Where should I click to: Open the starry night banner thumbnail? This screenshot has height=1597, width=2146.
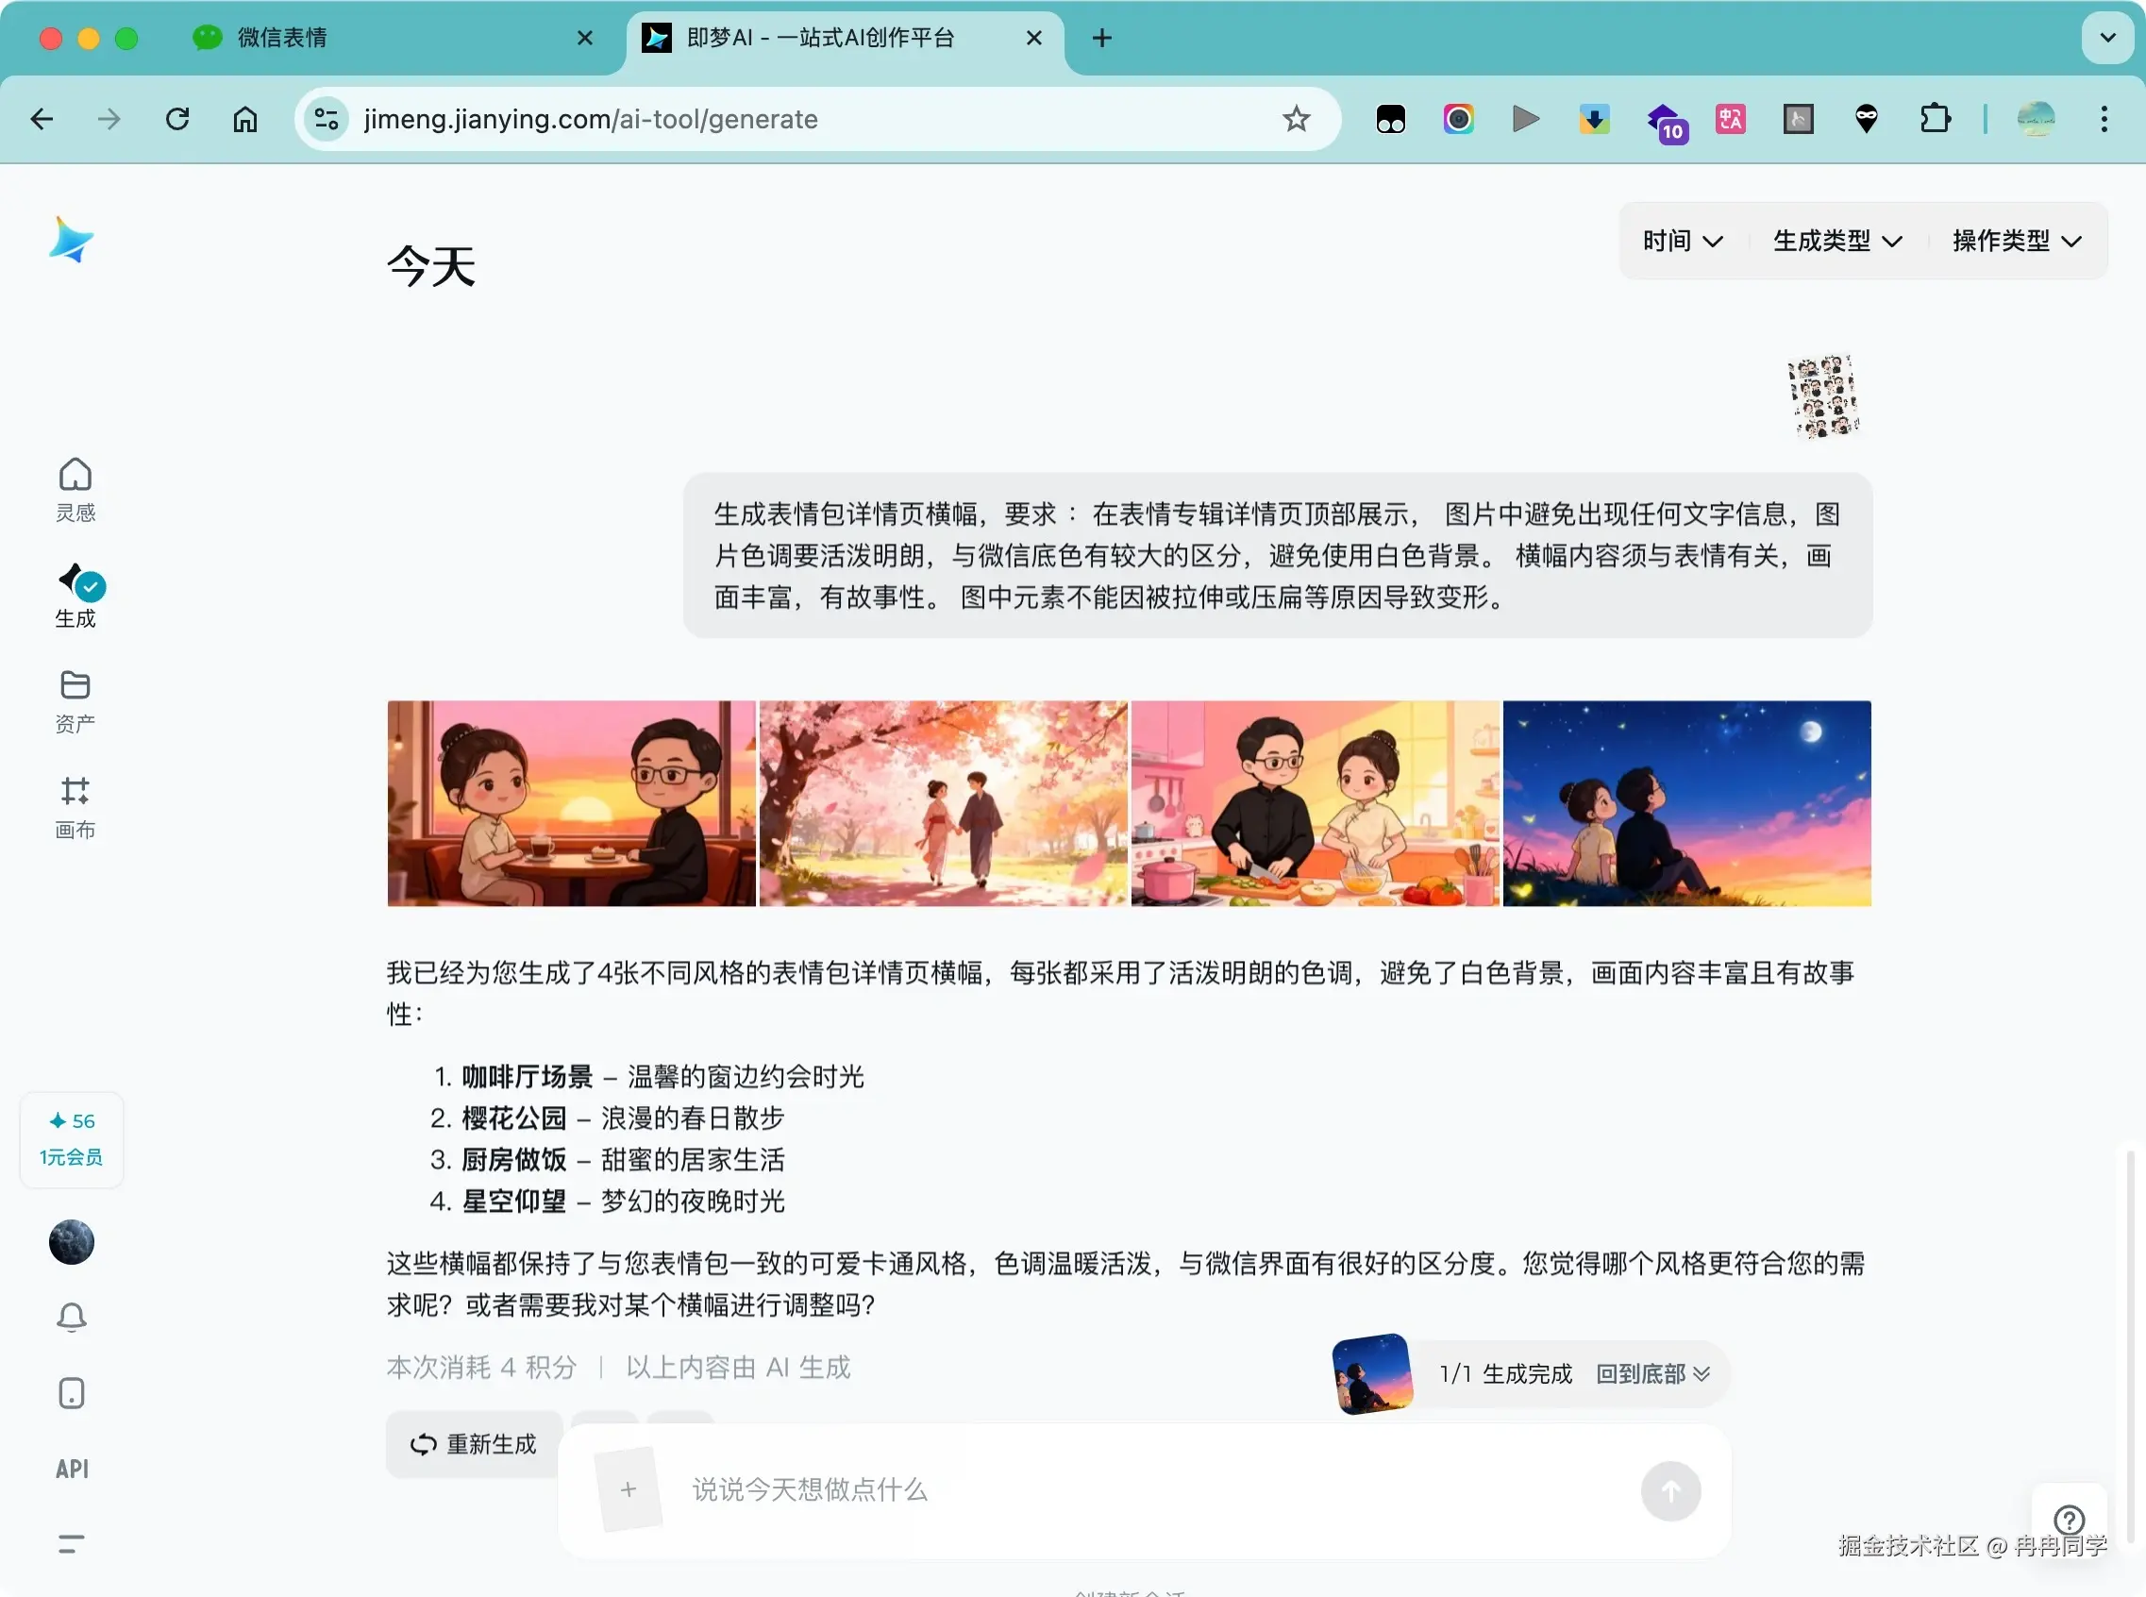pos(1685,802)
